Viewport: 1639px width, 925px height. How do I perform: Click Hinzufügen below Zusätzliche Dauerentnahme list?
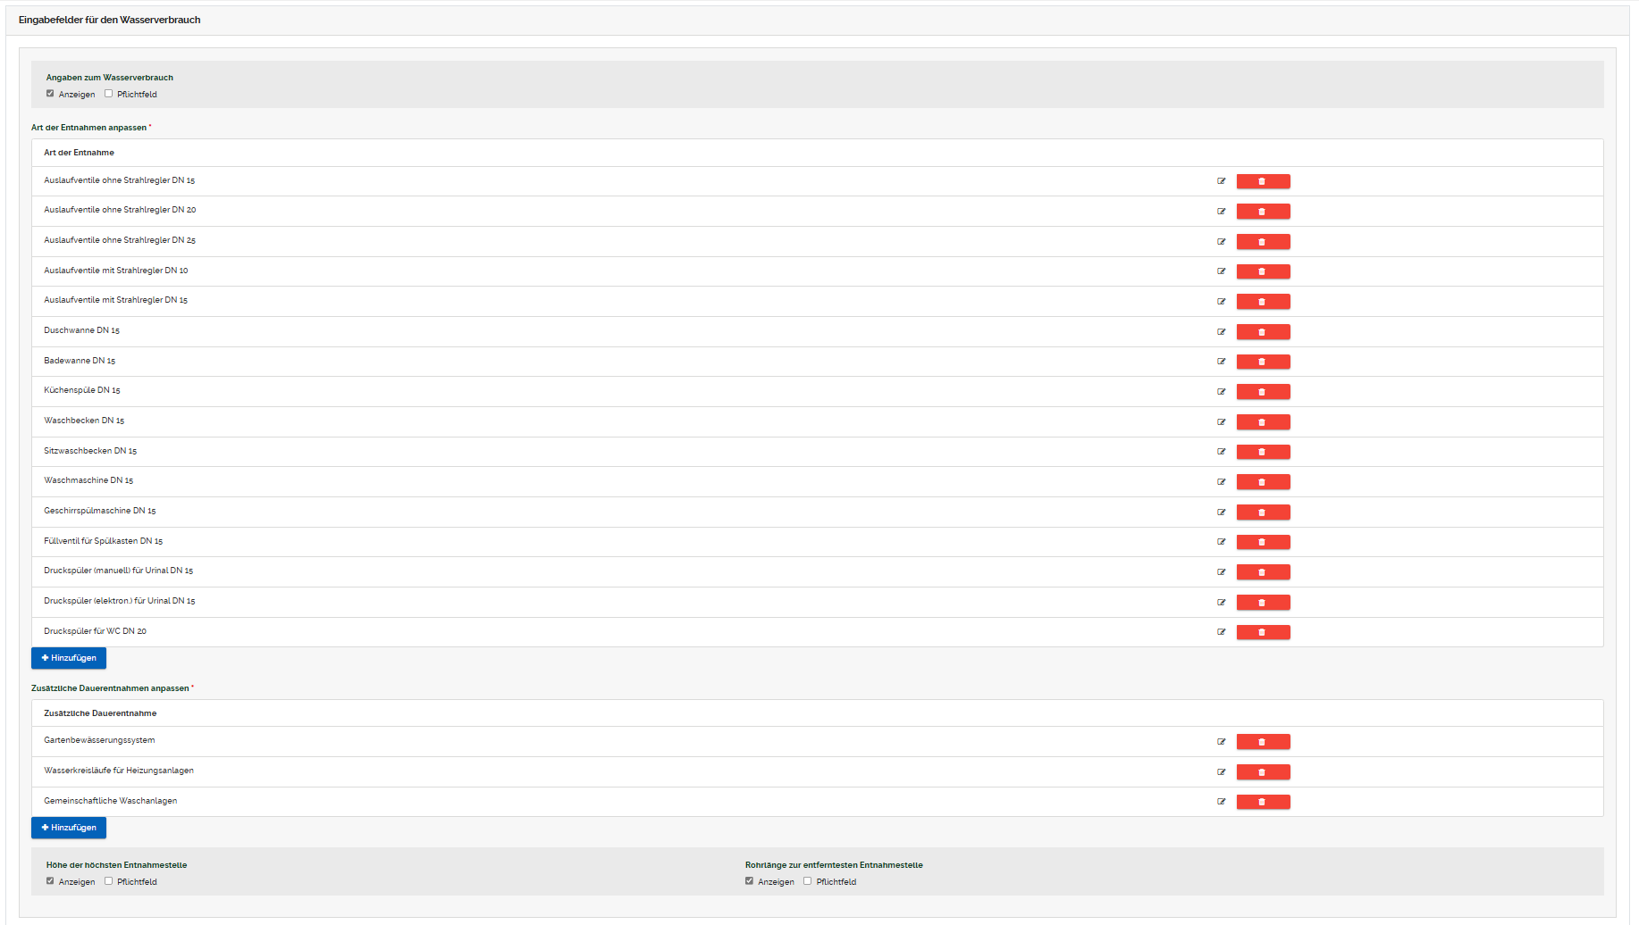[69, 828]
